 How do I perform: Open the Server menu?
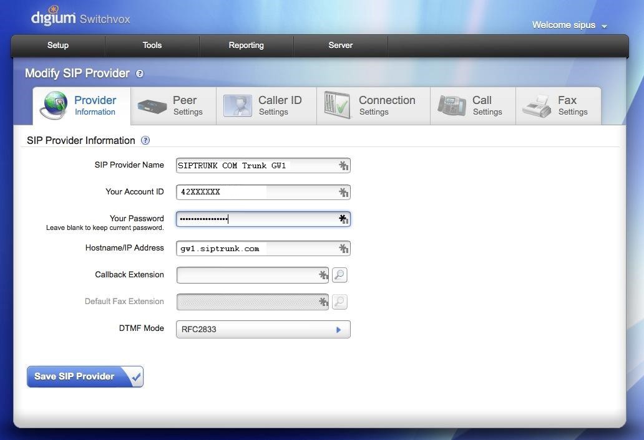(341, 45)
